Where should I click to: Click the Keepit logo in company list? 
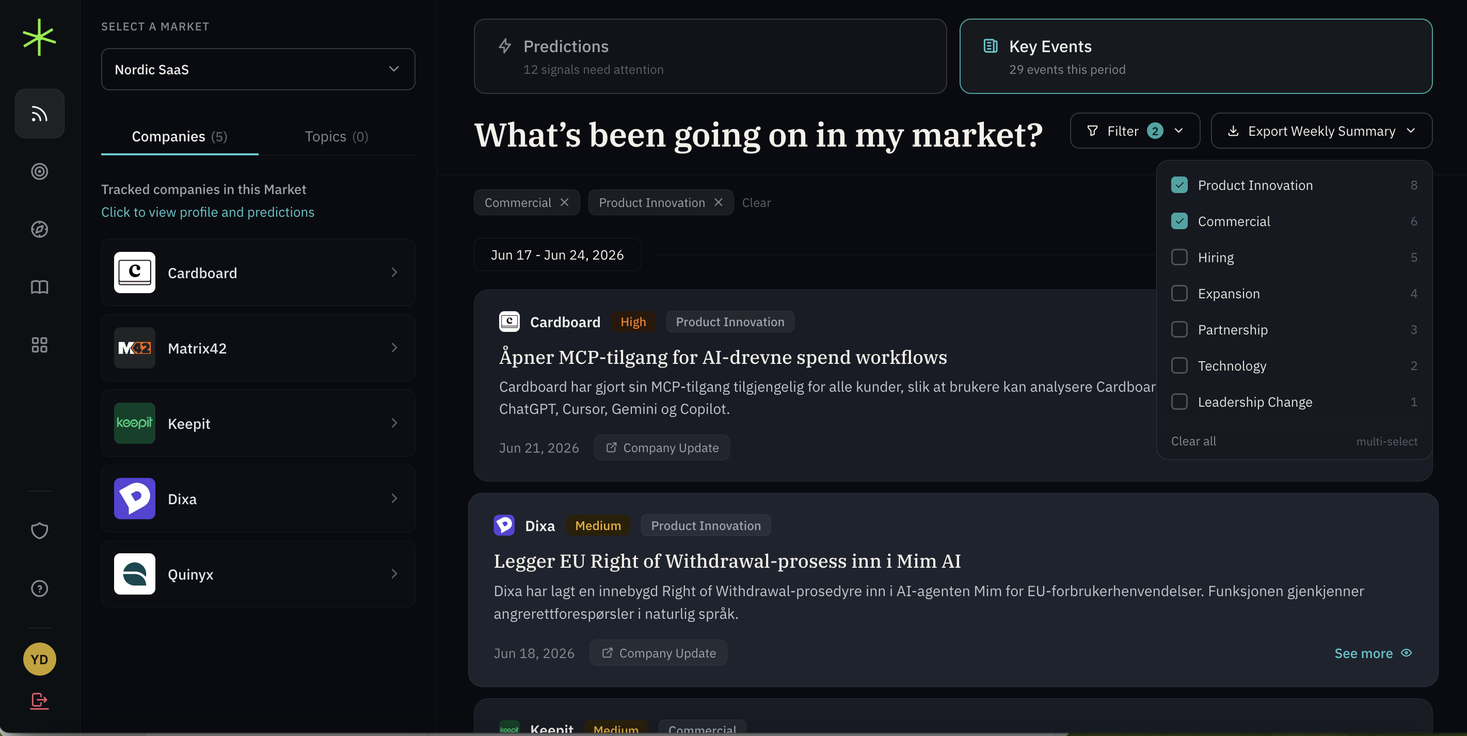pyautogui.click(x=134, y=424)
